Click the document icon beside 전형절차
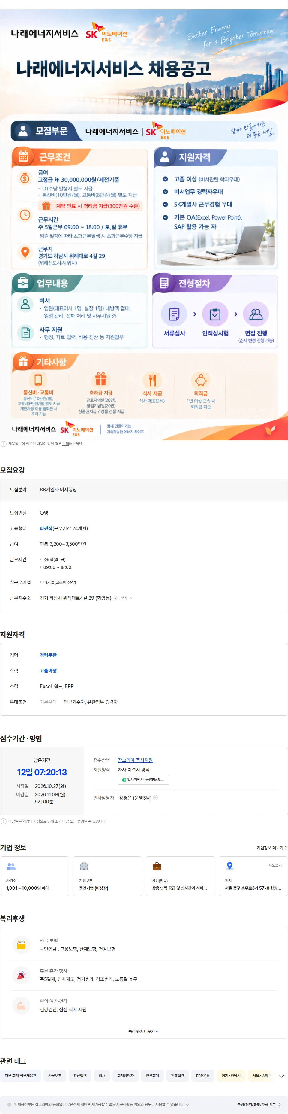Viewport: 288px width, 1114px height. pyautogui.click(x=163, y=283)
